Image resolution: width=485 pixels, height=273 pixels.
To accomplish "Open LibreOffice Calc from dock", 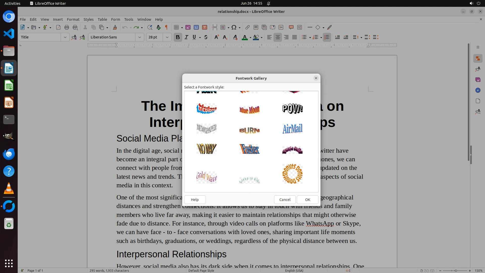I will pyautogui.click(x=9, y=85).
